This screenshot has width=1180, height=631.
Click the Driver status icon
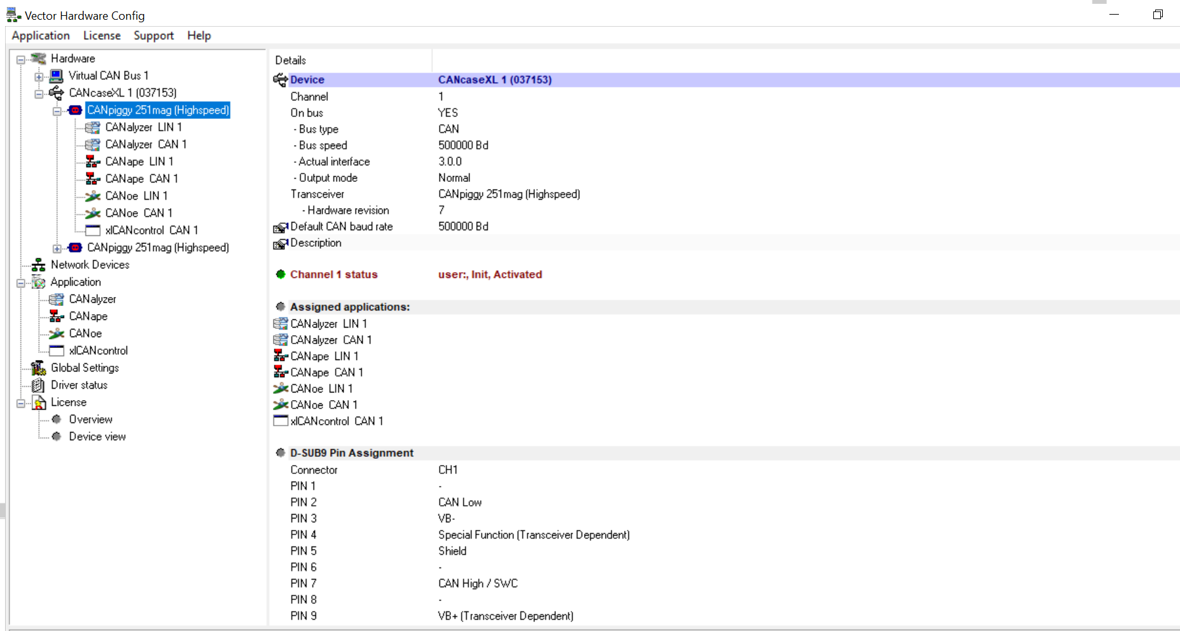[x=39, y=385]
